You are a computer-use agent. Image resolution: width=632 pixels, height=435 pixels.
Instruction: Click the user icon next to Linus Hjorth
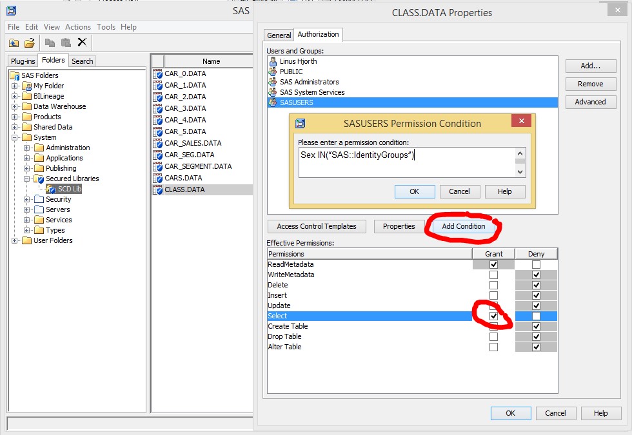273,61
